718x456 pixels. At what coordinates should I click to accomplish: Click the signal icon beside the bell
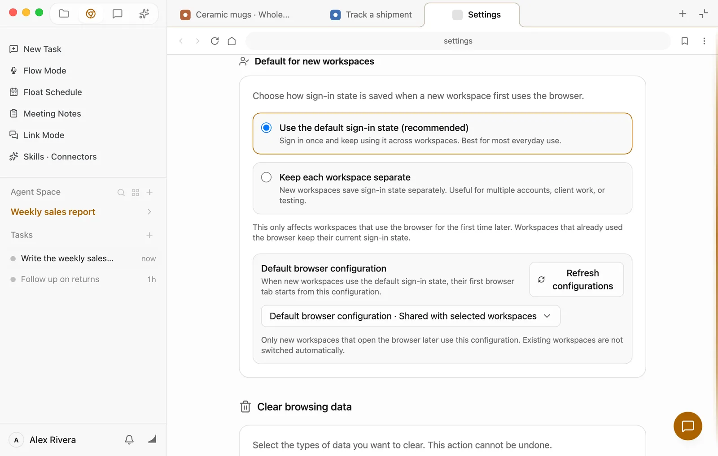coord(152,439)
